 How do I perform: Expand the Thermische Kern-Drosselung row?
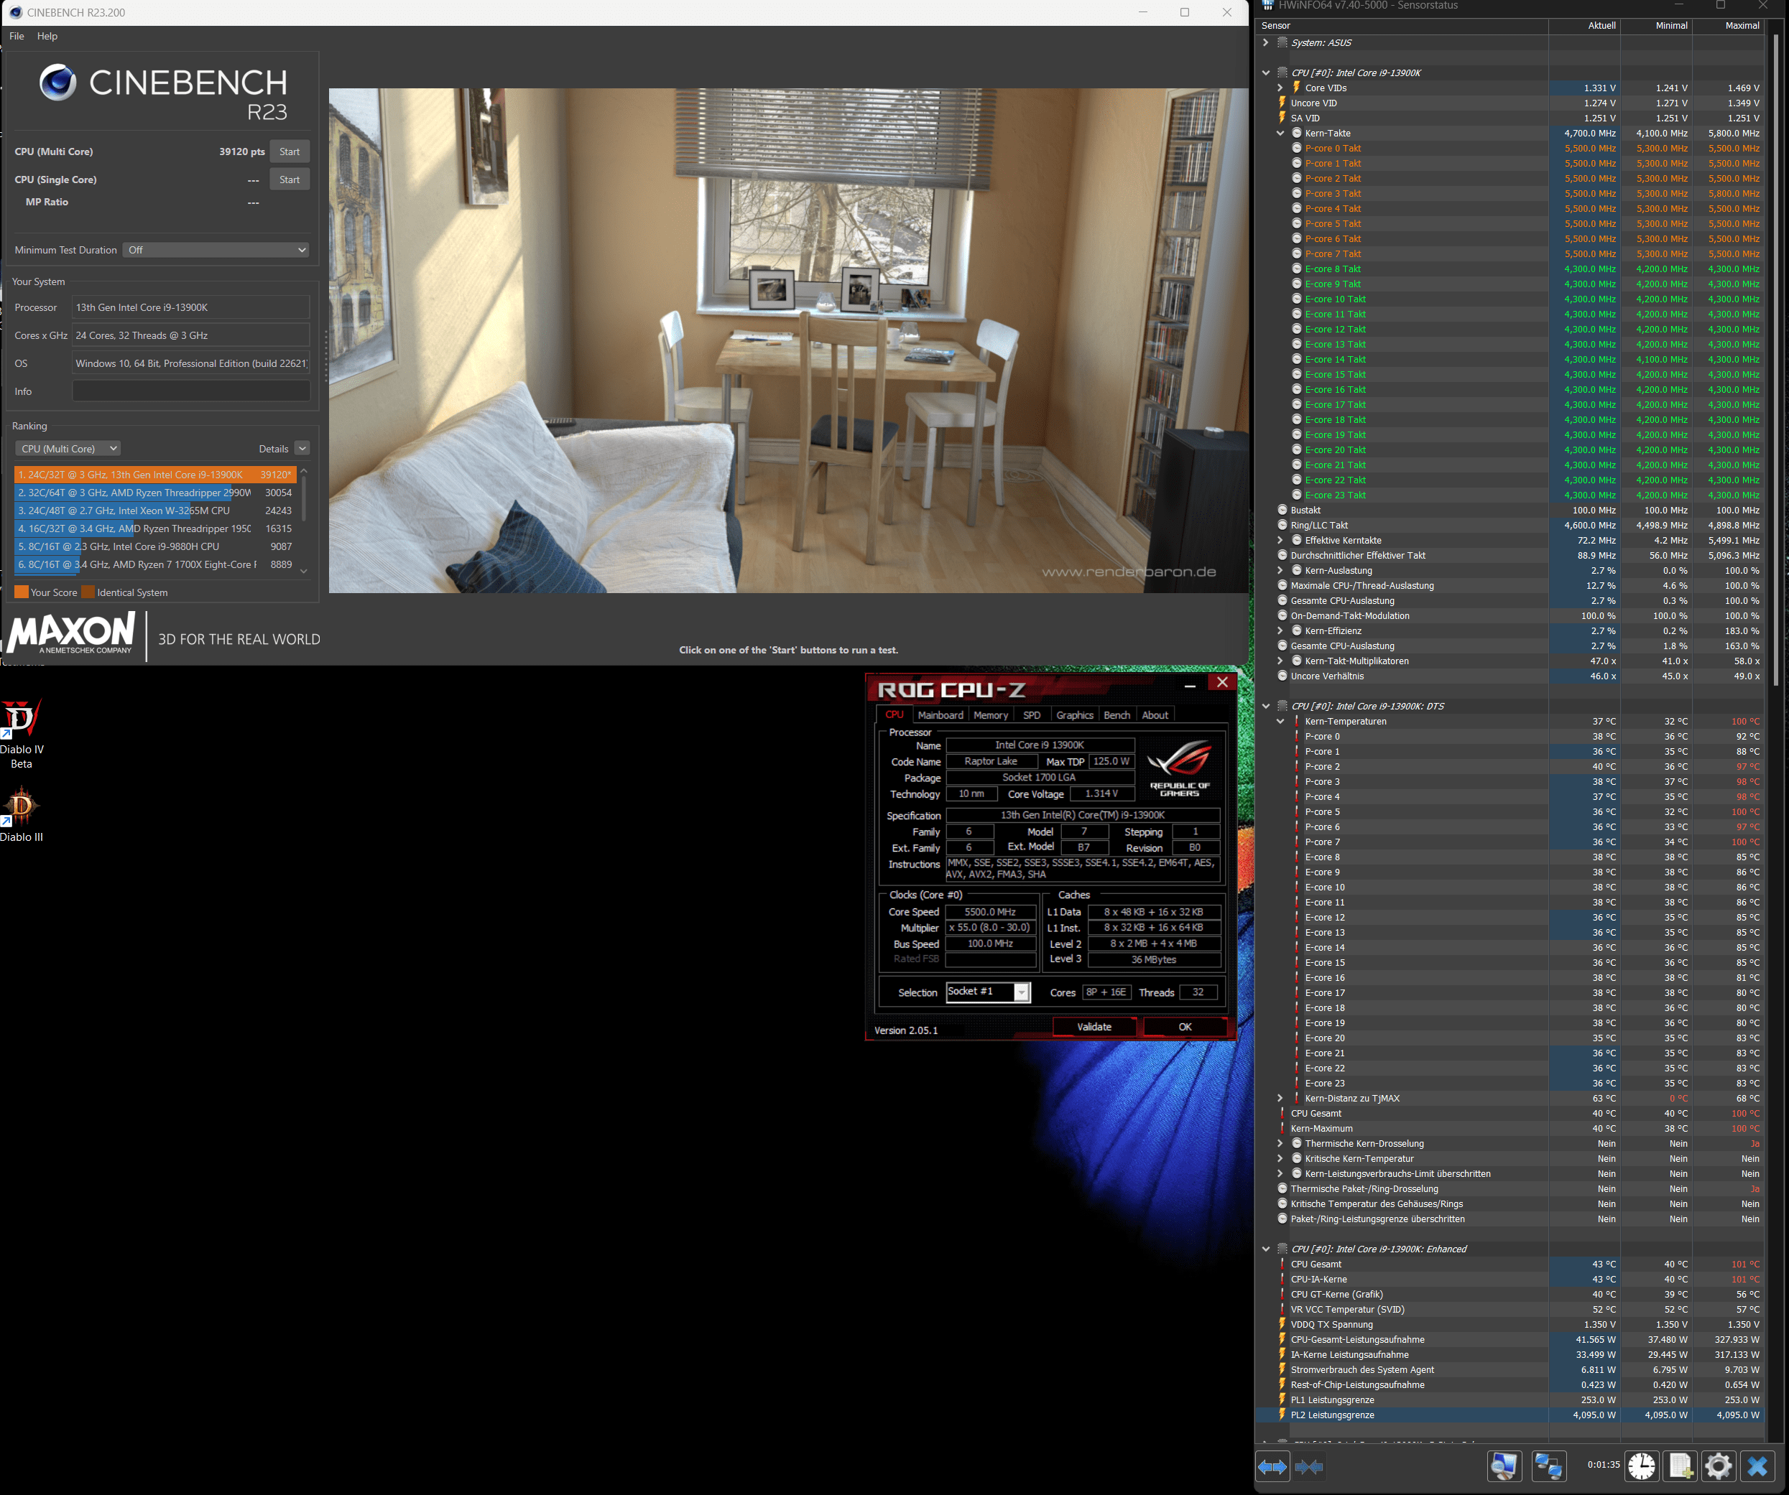tap(1280, 1145)
